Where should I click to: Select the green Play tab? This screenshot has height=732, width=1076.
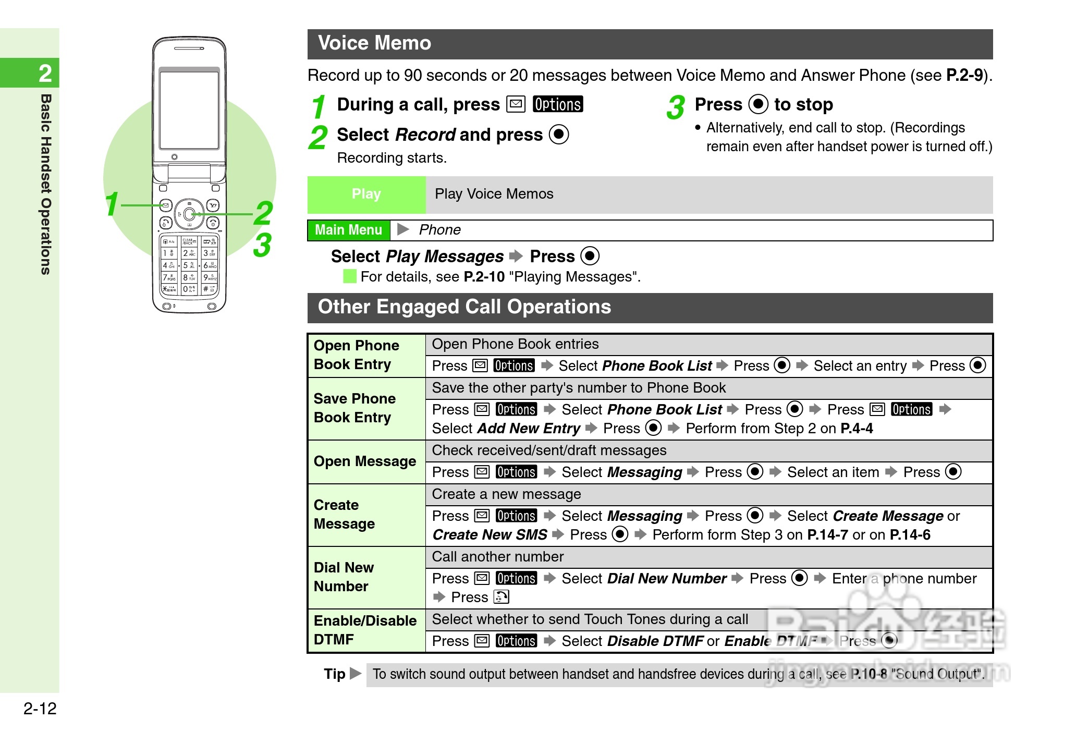(366, 194)
